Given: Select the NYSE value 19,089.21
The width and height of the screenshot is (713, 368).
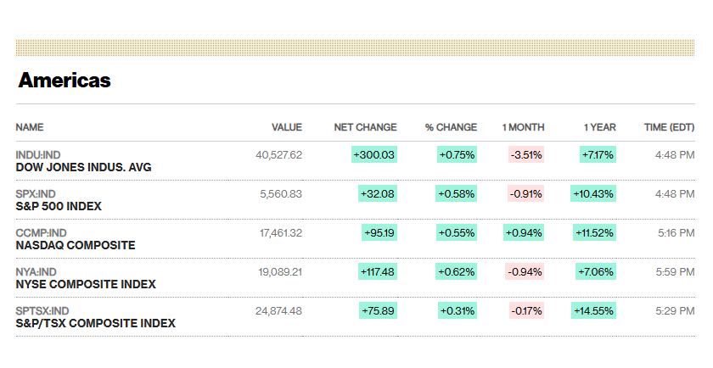Looking at the screenshot, I should tap(280, 272).
